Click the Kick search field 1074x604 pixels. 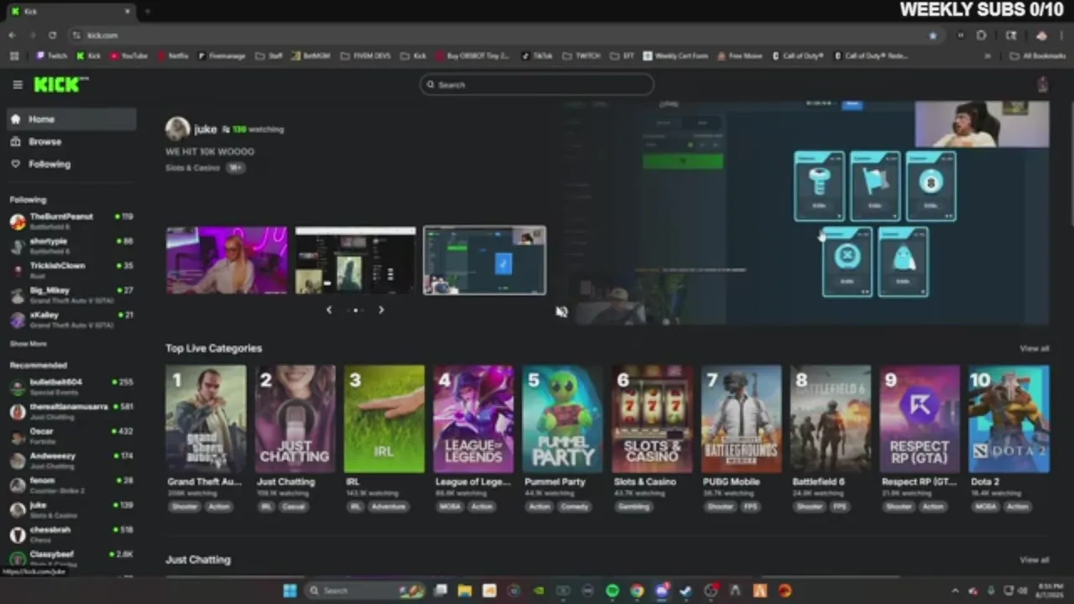[x=537, y=85]
